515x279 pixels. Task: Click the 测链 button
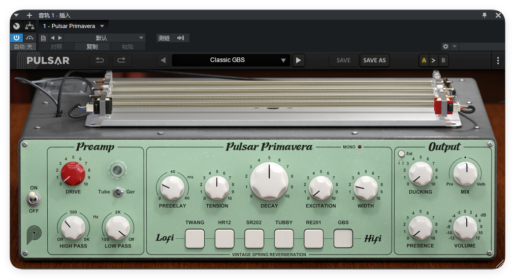click(x=164, y=38)
